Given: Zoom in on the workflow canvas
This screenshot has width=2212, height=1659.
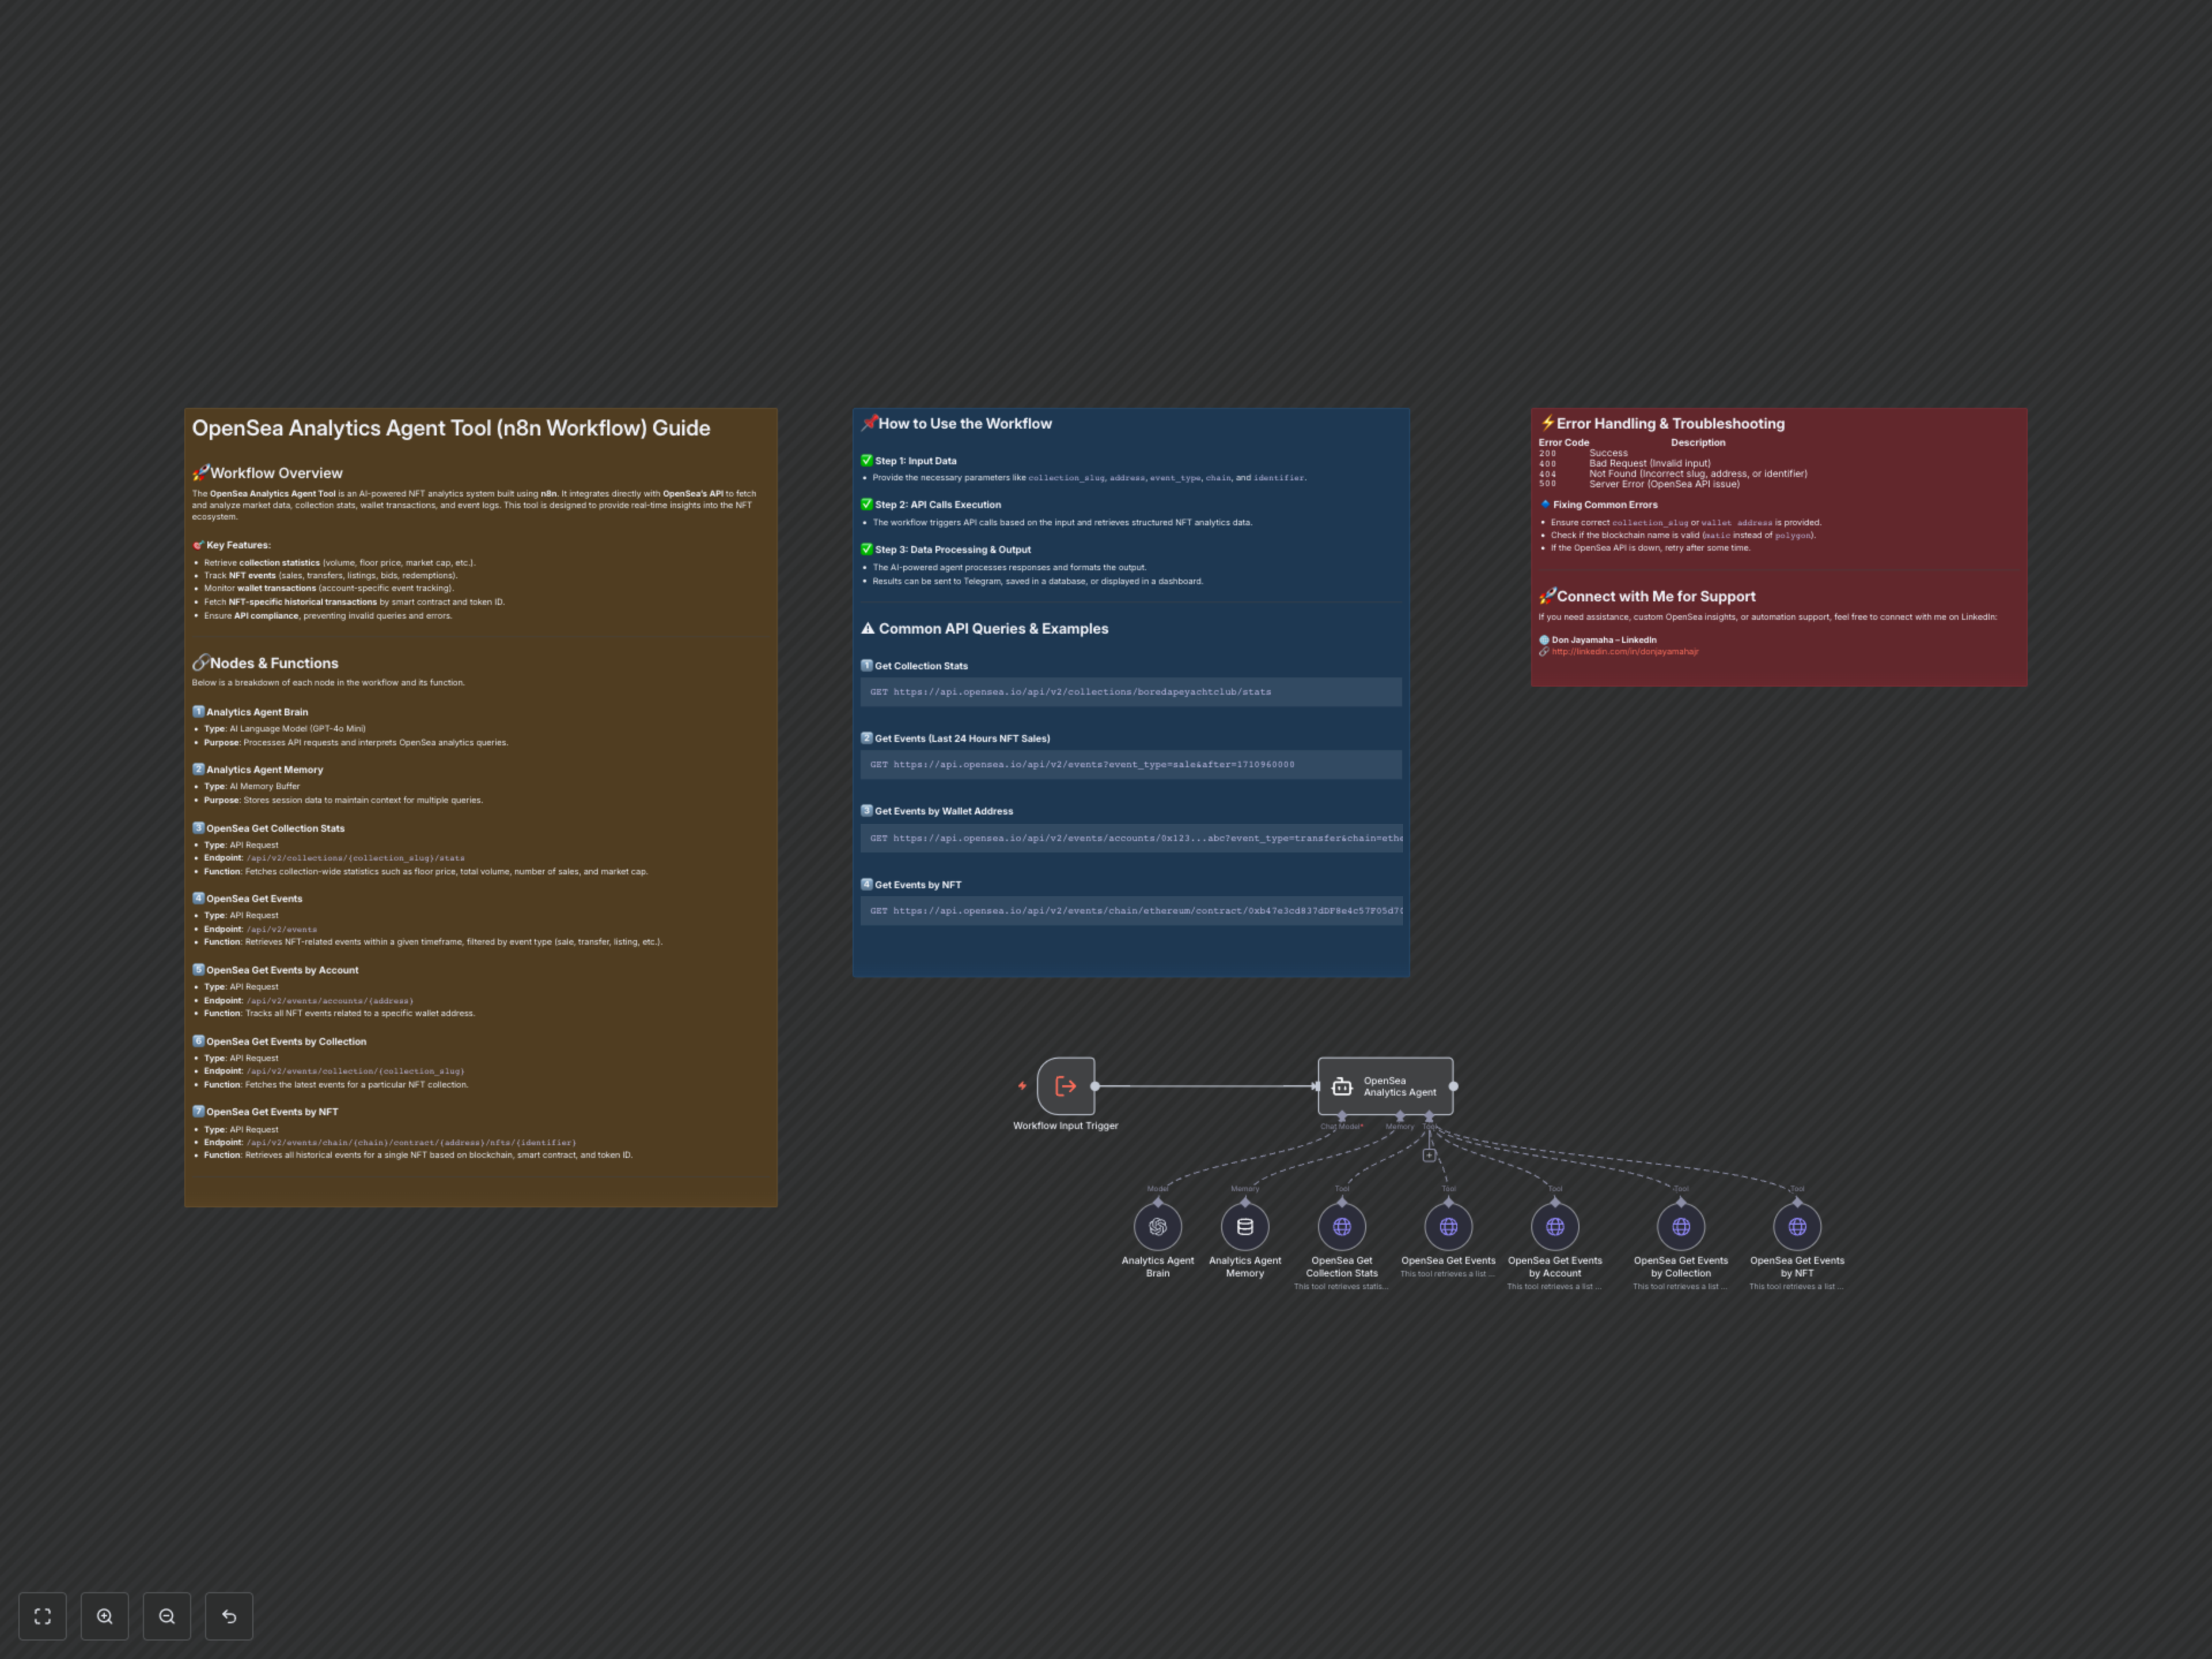Looking at the screenshot, I should (x=105, y=1616).
